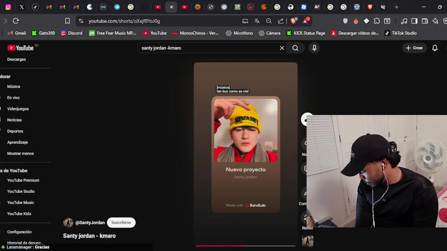Open the Crear menu

tap(414, 48)
